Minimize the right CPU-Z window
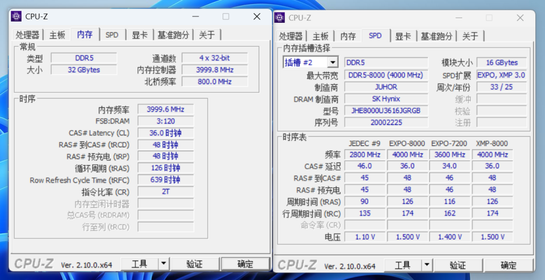 coord(459,18)
